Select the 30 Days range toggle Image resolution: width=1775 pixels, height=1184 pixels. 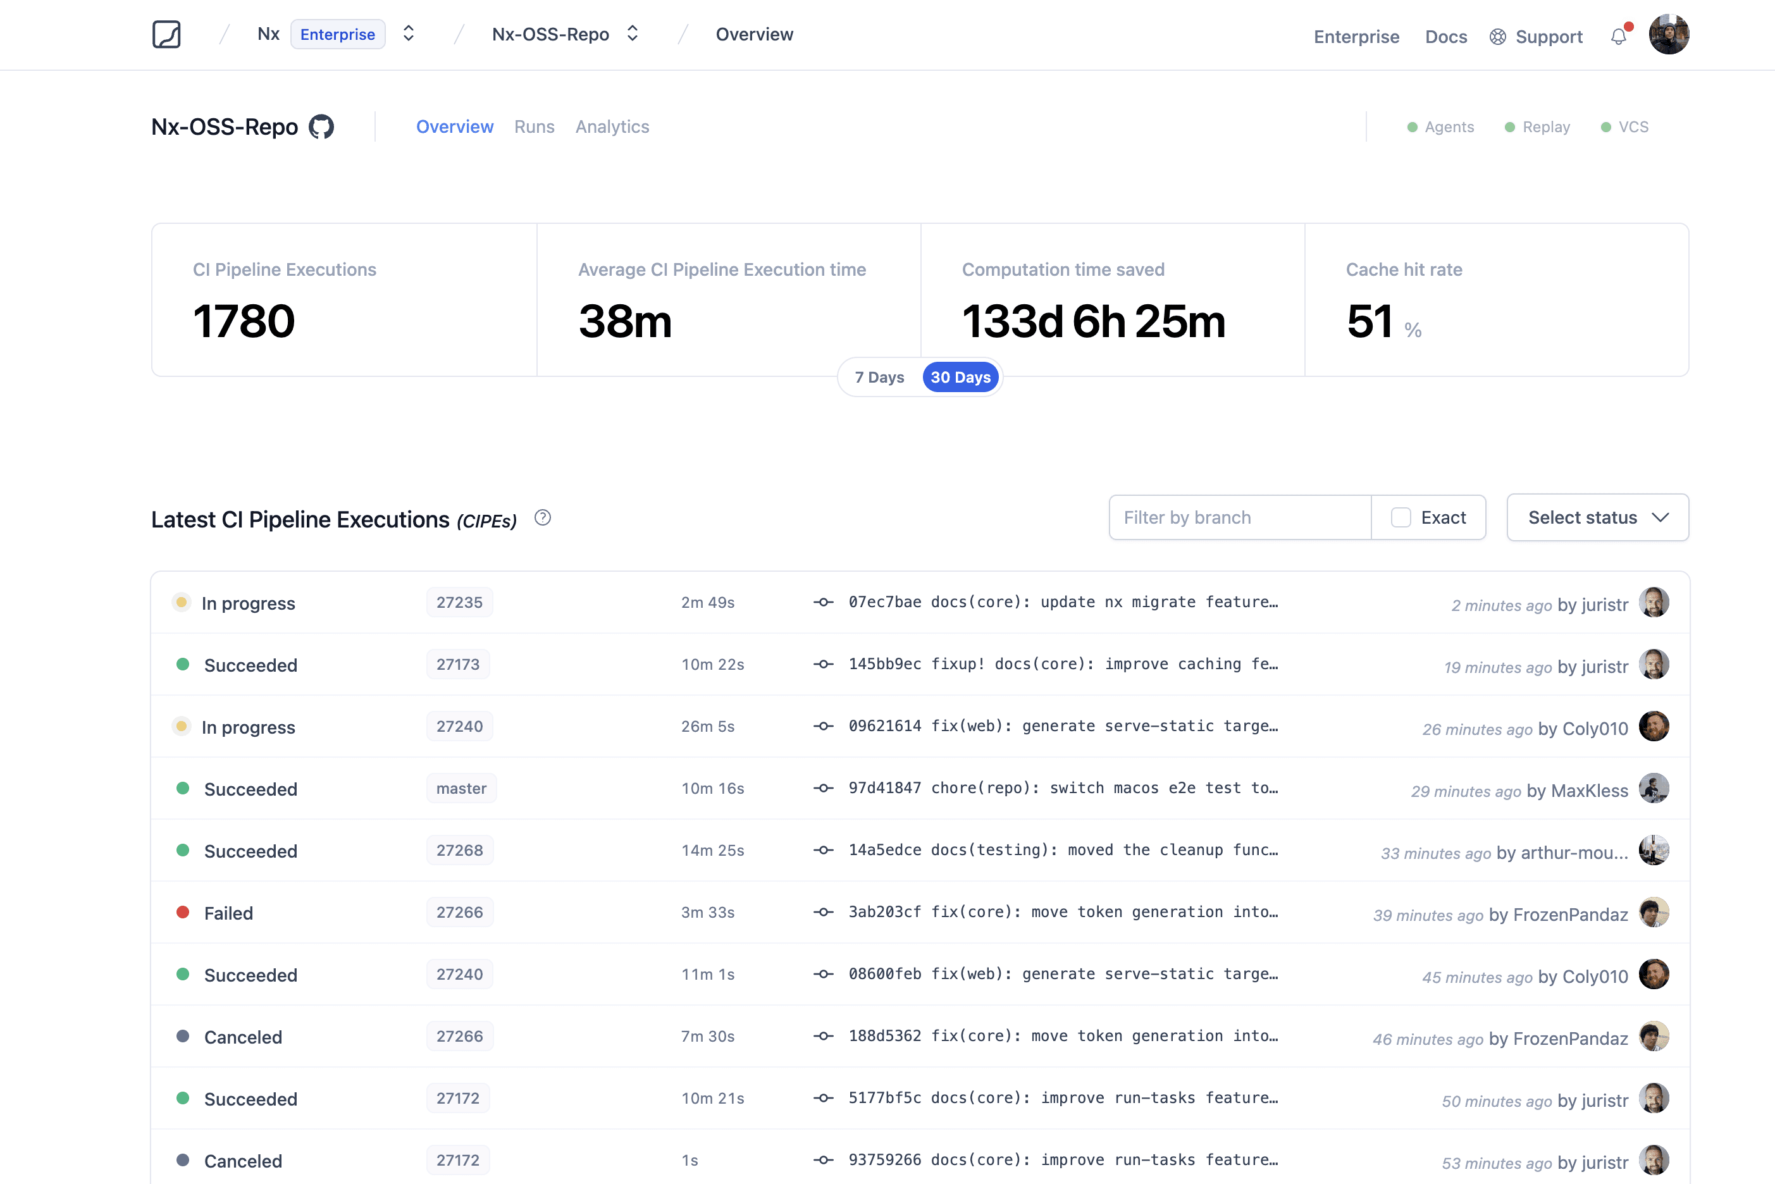pos(960,378)
